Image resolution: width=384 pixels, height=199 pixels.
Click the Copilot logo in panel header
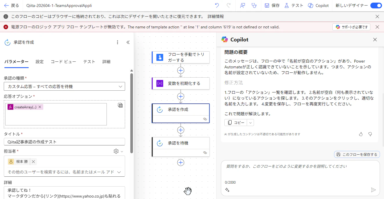click(x=225, y=40)
